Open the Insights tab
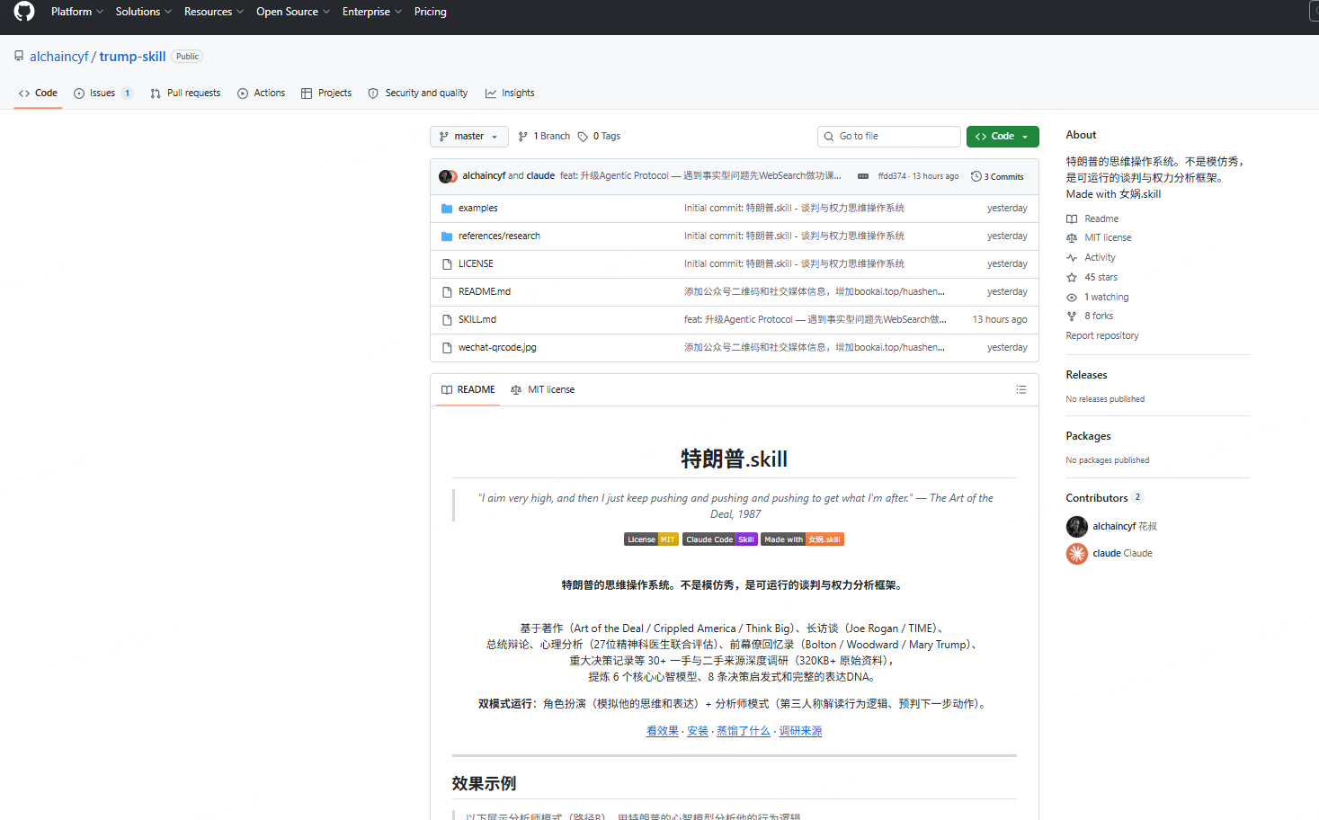This screenshot has height=820, width=1319. 510,94
